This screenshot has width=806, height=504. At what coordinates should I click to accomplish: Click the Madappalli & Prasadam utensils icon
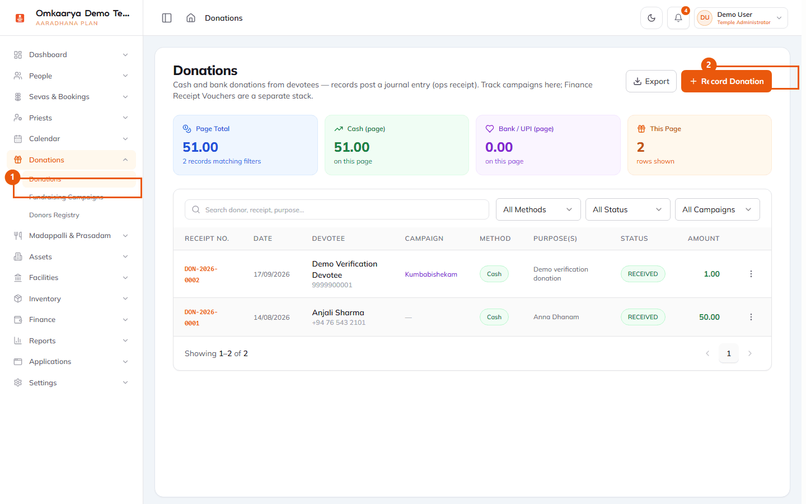(18, 236)
